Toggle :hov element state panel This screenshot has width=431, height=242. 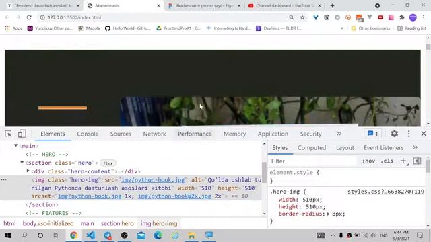(x=368, y=161)
